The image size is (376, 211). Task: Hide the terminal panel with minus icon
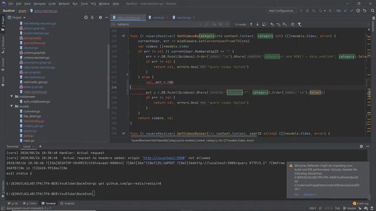tap(368, 147)
